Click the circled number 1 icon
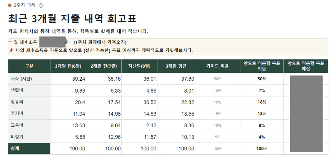The width and height of the screenshot is (329, 155). (41, 5)
